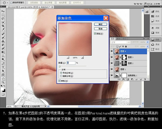Open 样式 styles panel from dock
162x129 pixels.
click(x=156, y=21)
